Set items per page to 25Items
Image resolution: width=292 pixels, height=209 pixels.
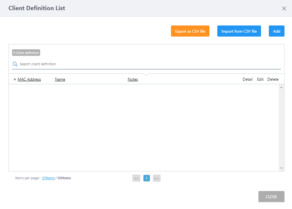48,178
